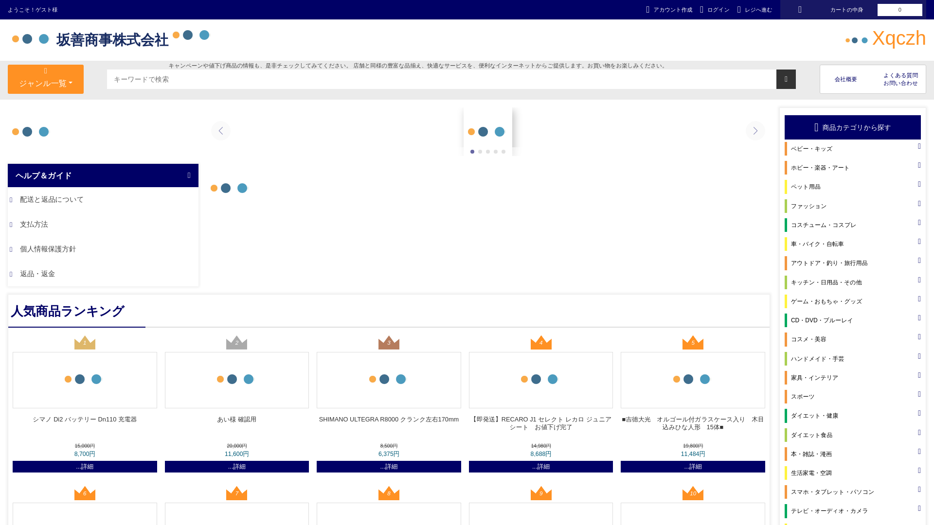This screenshot has height=525, width=934.
Task: Open ハンドメイド・手芸 category
Action: point(817,359)
